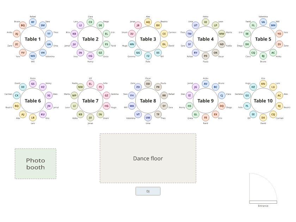Click Kira's KN seat at Table 10

(x=263, y=84)
